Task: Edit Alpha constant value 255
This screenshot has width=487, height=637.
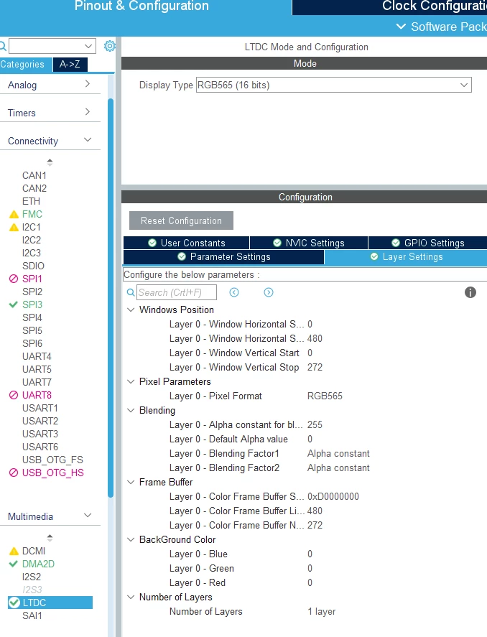Action: [x=315, y=425]
